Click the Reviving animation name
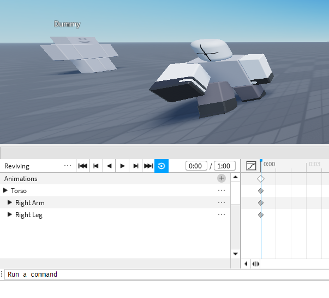This screenshot has height=298, width=329. click(17, 166)
